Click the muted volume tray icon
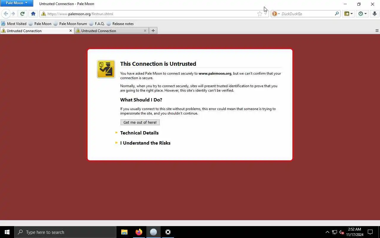The height and width of the screenshot is (238, 380). coord(342,232)
